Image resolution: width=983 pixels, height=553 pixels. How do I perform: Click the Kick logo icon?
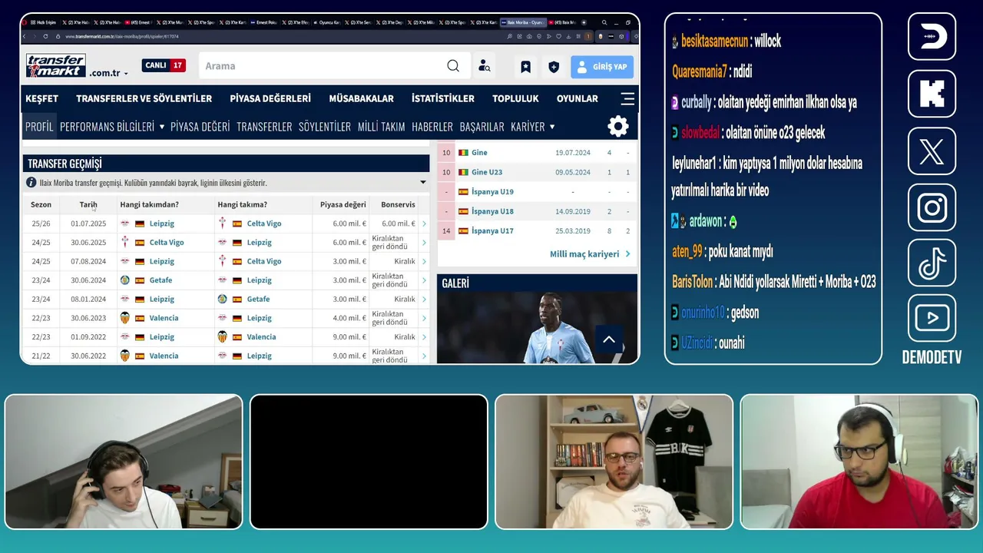click(x=932, y=94)
